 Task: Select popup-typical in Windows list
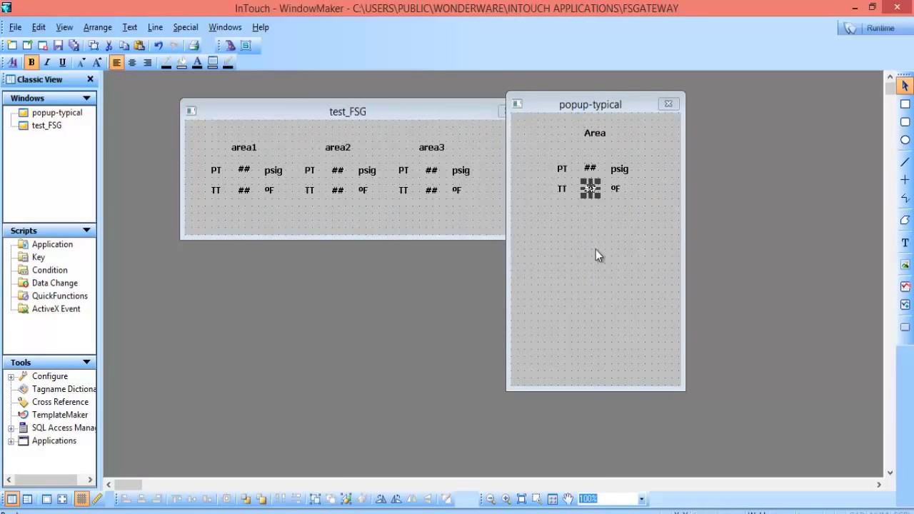(x=56, y=112)
